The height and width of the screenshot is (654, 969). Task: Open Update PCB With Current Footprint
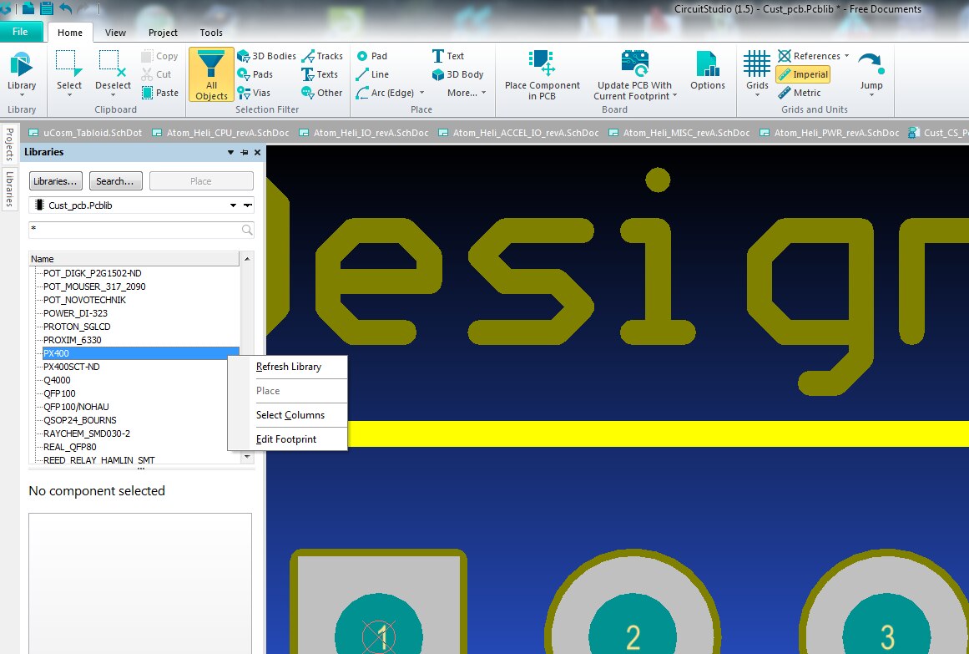click(633, 63)
